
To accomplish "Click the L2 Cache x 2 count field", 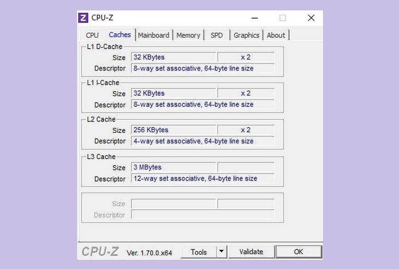I will point(245,130).
